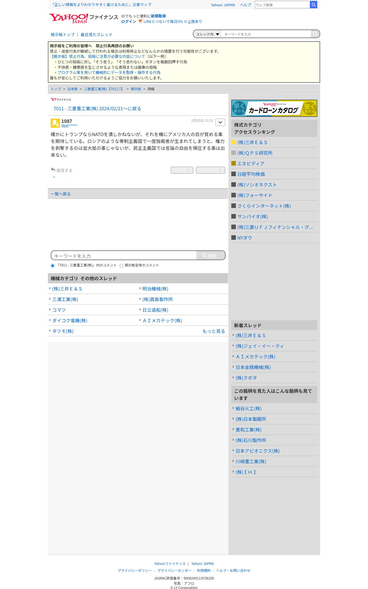This screenshot has width=368, height=589.
Task: Open (株)クボタ in 新着スレッド
Action: tap(246, 378)
